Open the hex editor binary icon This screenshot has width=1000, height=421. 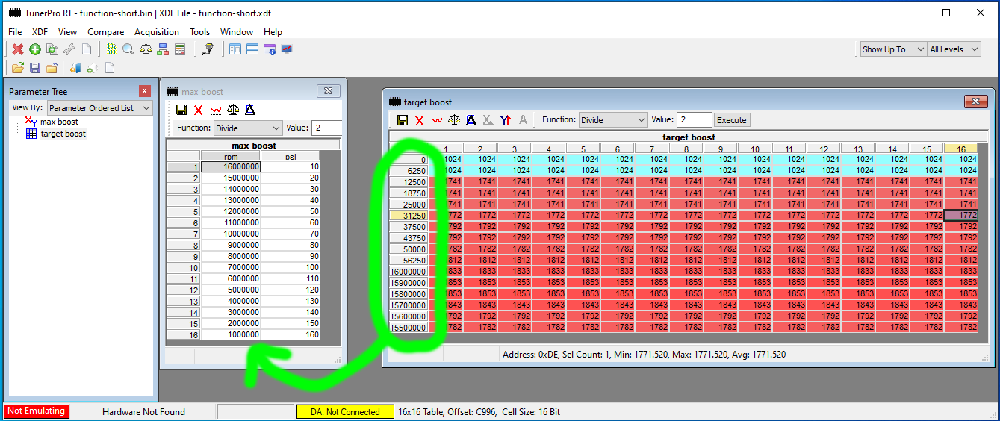click(x=111, y=49)
